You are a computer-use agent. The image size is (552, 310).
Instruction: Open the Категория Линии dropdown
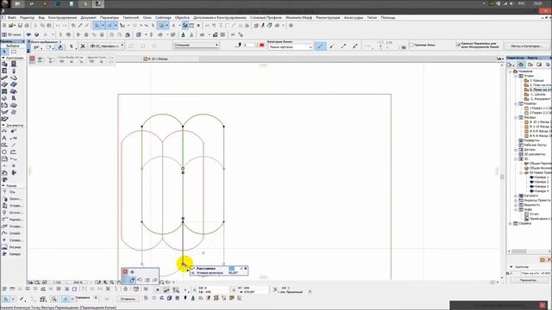pyautogui.click(x=290, y=47)
